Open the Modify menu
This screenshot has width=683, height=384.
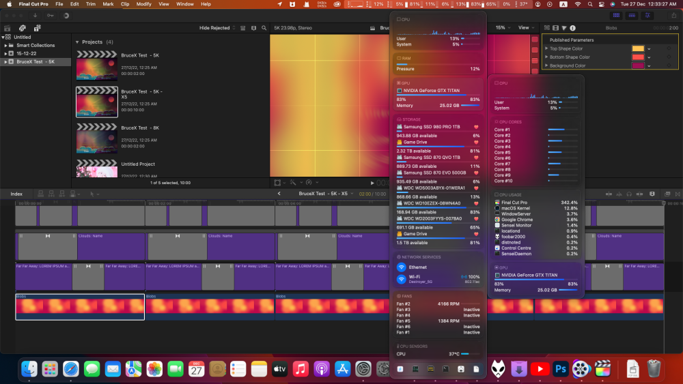tap(143, 4)
